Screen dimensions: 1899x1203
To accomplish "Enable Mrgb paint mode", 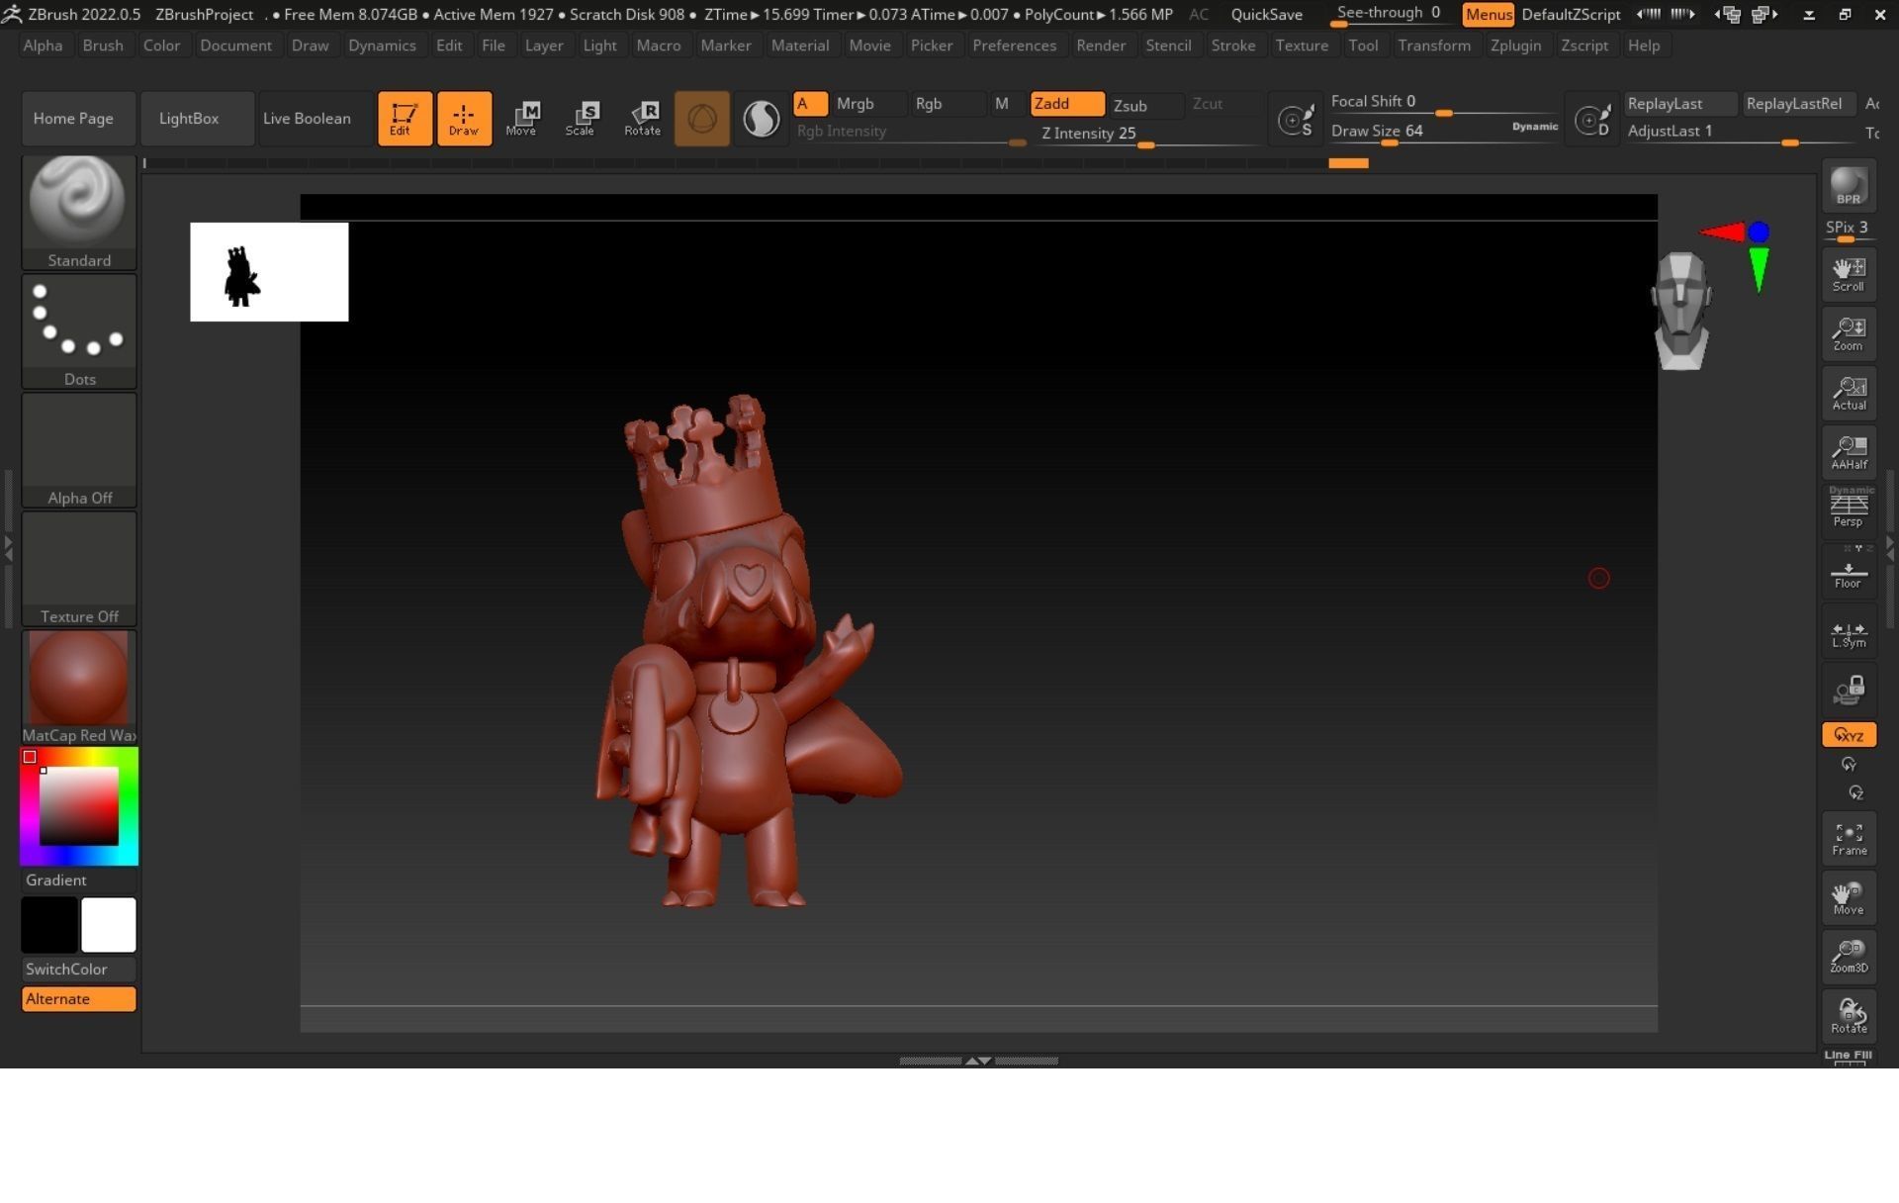I will point(868,104).
